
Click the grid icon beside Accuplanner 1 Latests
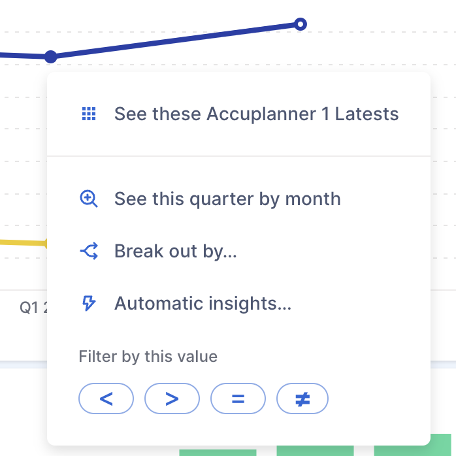point(89,114)
